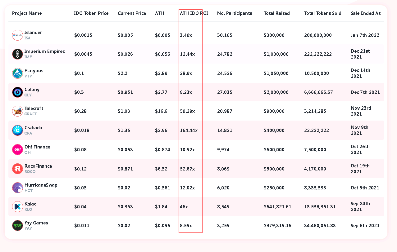Click the Crabada project logo icon
Viewport: 397px width, 252px height.
(x=17, y=130)
